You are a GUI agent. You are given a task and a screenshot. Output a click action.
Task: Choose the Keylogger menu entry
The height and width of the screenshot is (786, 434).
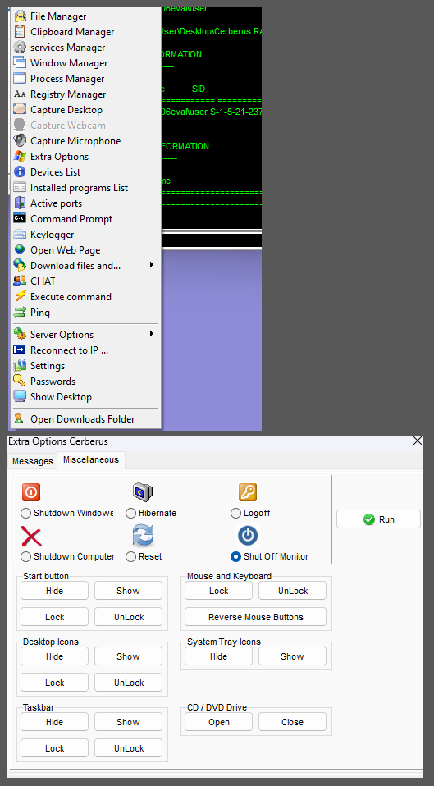(x=85, y=234)
